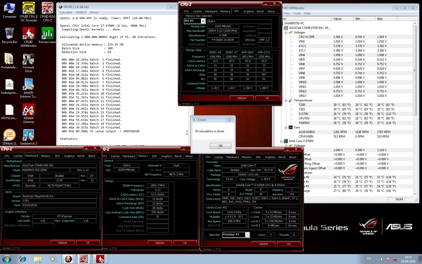Screen dimensions: 422x264
Task: Switch to HWMonitor taskbar icon
Action: pyautogui.click(x=100, y=259)
